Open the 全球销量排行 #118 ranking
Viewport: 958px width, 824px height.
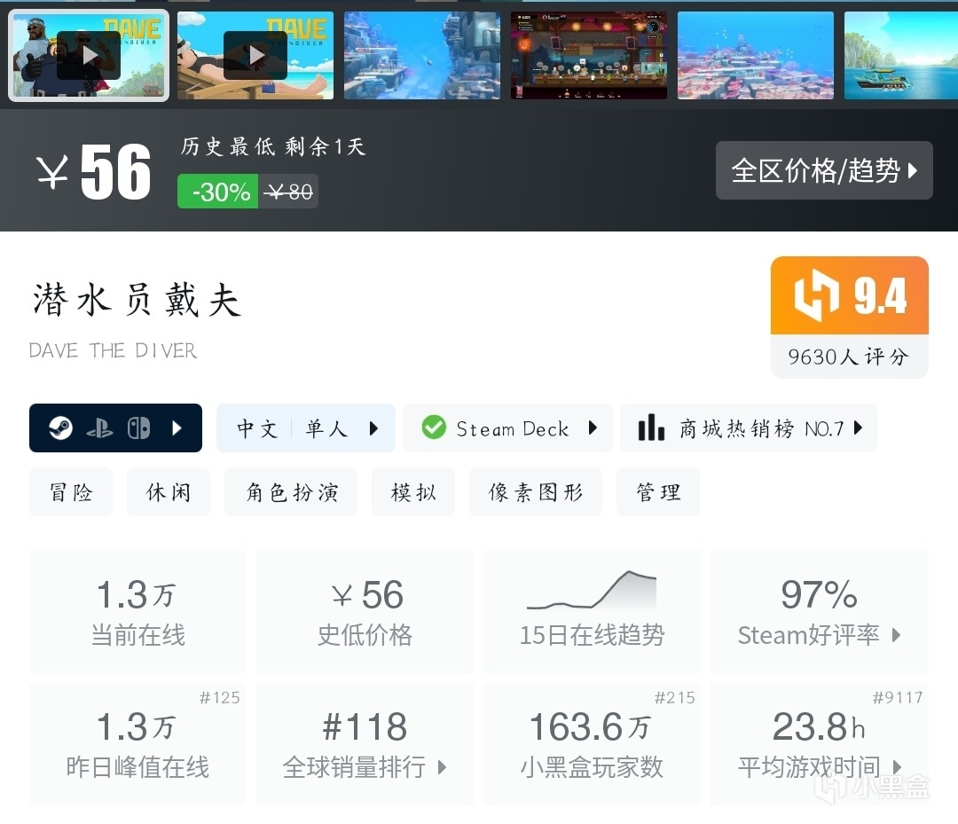coord(365,744)
